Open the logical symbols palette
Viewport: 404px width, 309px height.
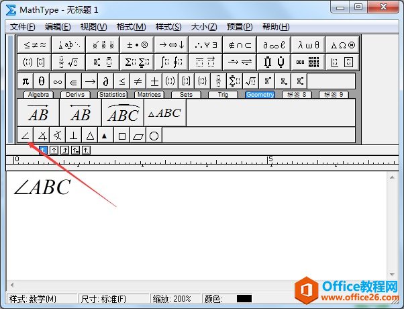click(x=205, y=45)
